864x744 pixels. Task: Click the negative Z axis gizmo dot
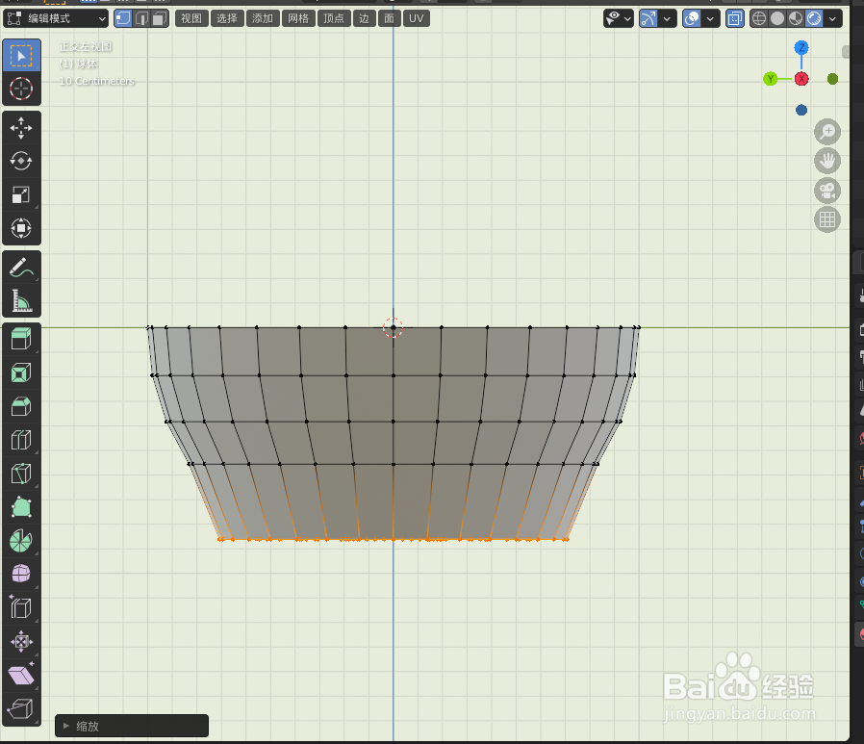point(801,111)
